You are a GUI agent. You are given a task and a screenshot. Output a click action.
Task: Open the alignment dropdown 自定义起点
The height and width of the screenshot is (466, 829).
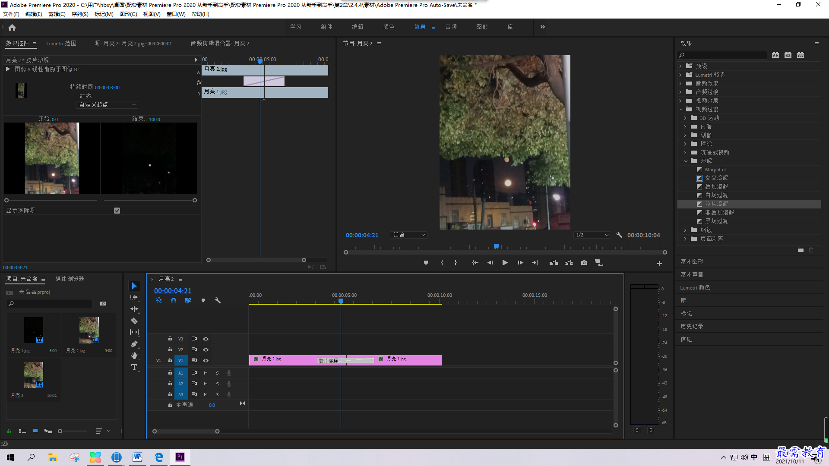(107, 105)
